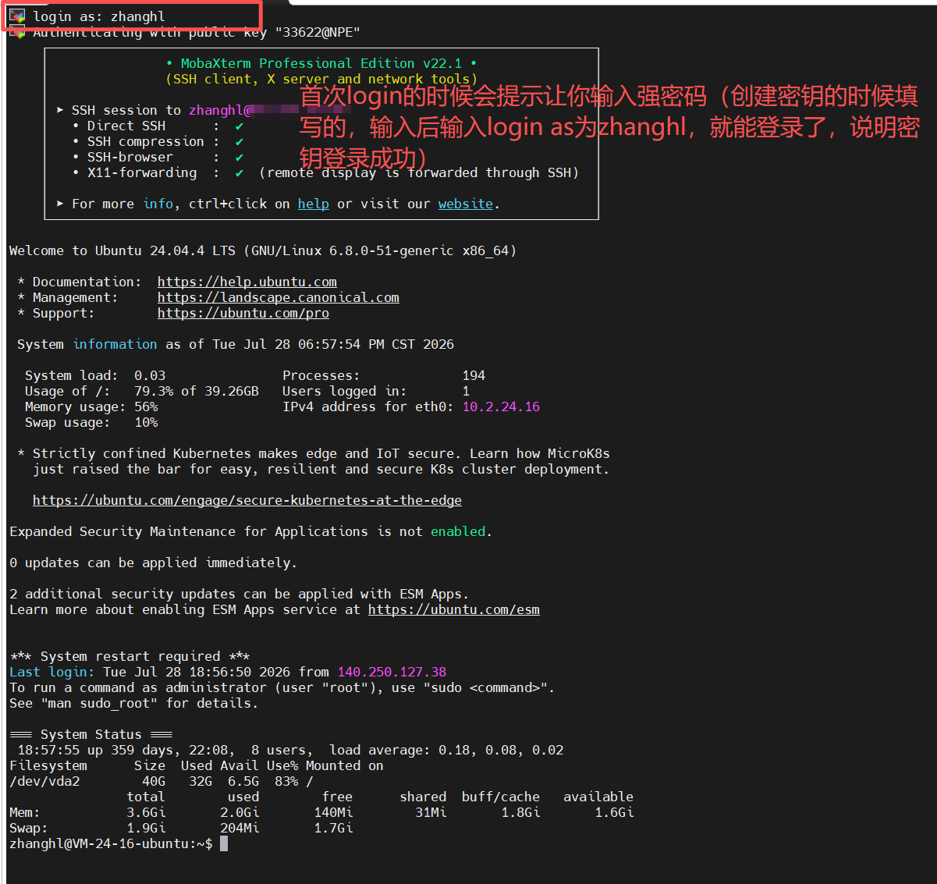This screenshot has height=884, width=937.
Task: Click 'Usage of /: 79.3% of 39.26GB'
Action: 142,391
